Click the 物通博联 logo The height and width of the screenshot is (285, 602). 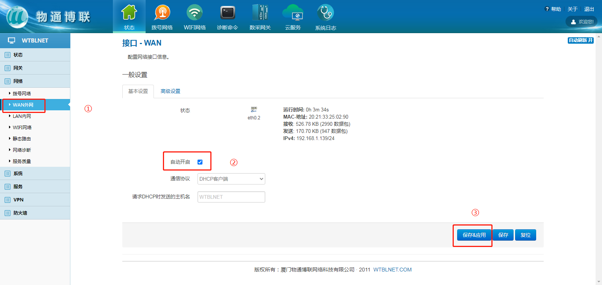49,17
